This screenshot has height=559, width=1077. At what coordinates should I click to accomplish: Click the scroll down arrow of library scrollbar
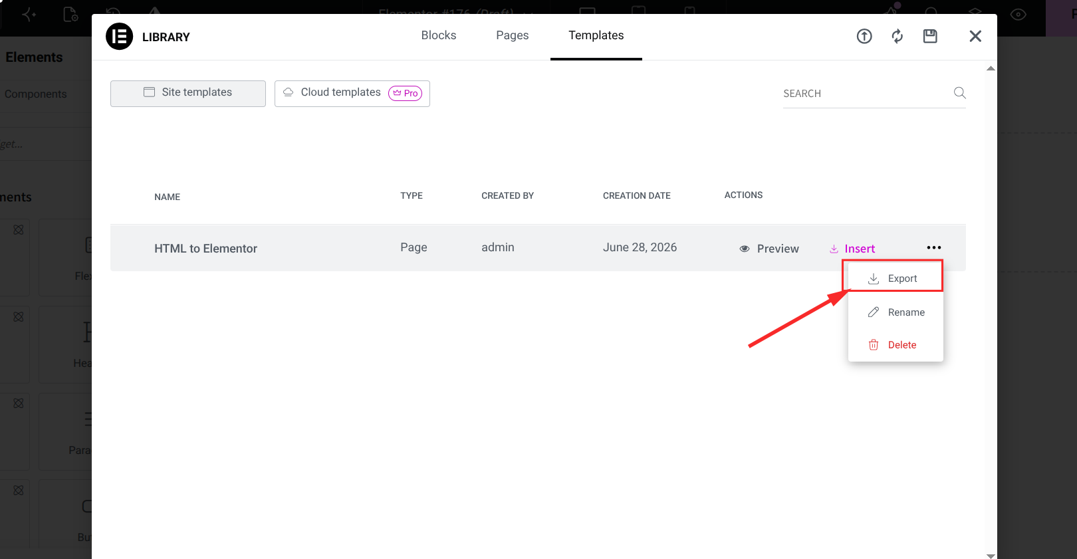point(991,556)
